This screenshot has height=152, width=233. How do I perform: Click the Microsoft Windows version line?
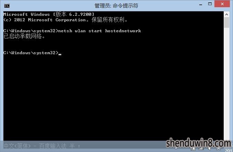(x=49, y=14)
